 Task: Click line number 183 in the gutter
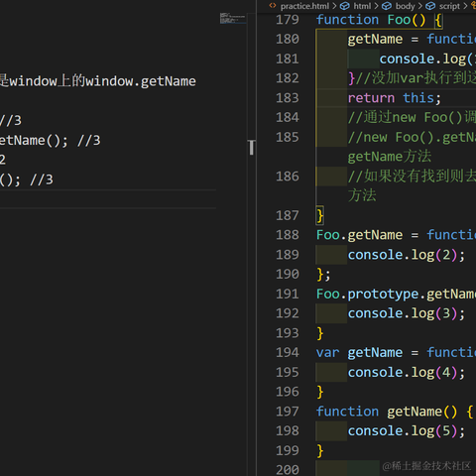288,98
